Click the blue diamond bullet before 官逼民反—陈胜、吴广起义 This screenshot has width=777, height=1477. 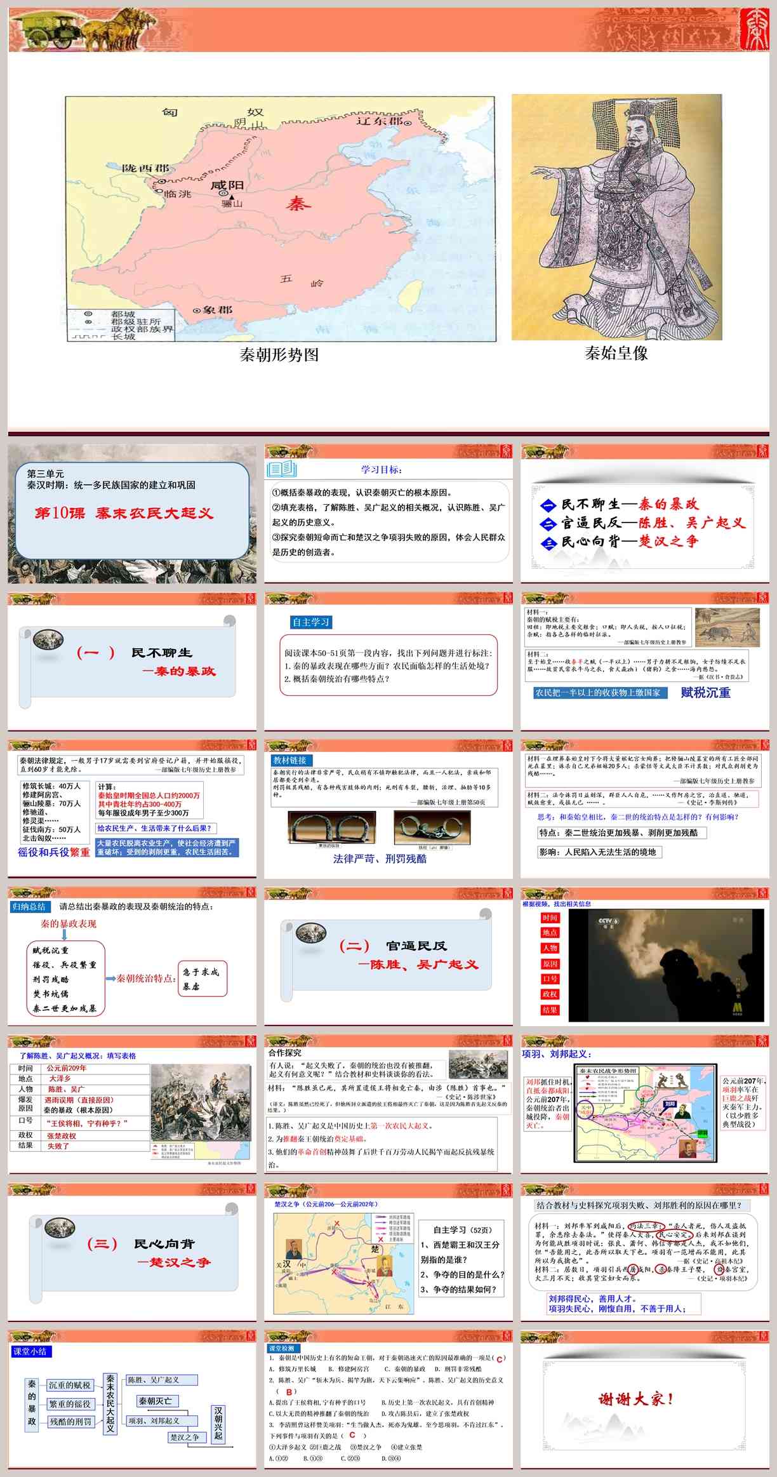(548, 525)
